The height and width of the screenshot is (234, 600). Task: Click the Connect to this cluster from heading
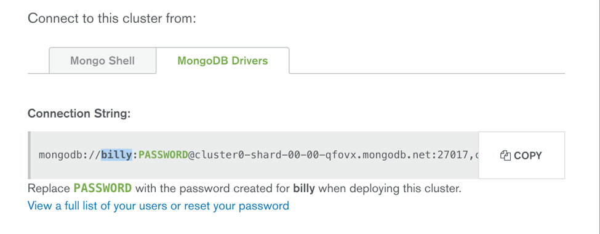[112, 18]
